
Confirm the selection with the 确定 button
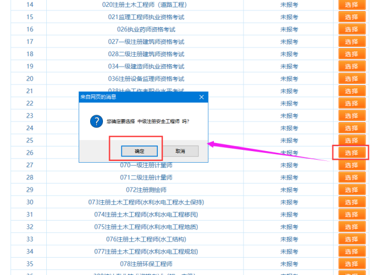tap(139, 151)
